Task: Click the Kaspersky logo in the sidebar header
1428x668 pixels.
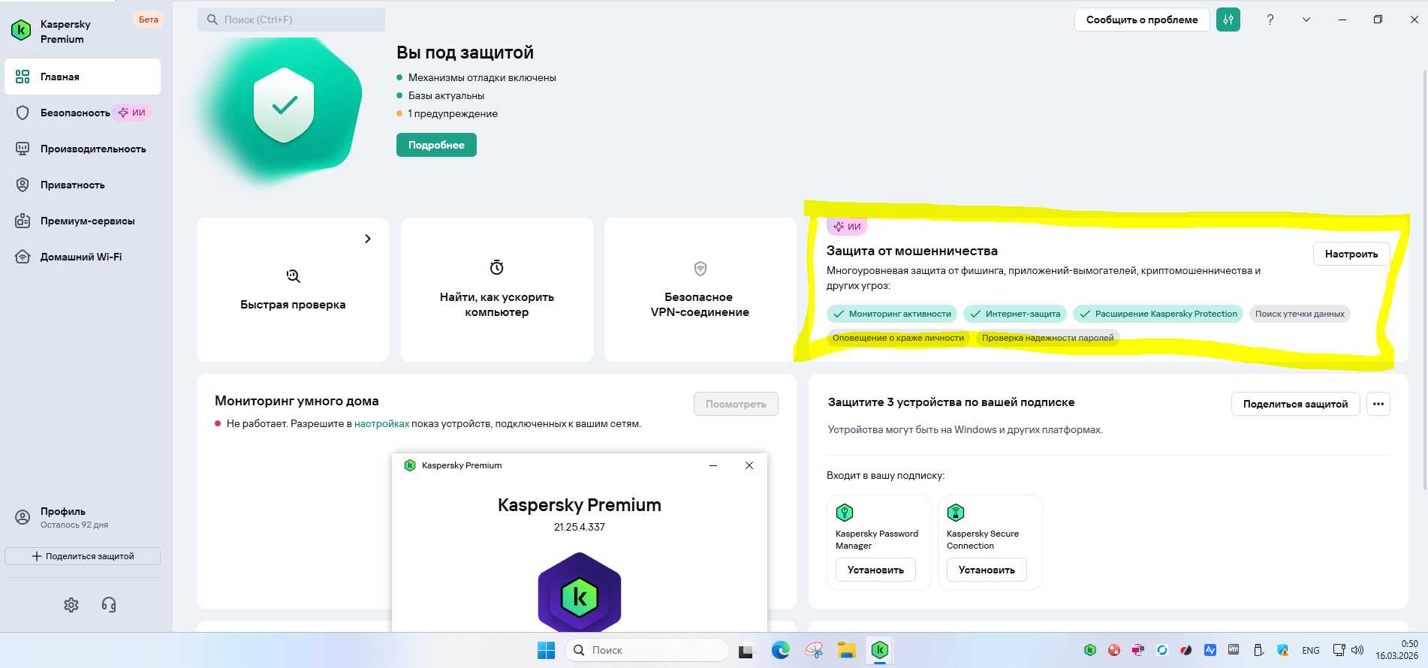Action: click(x=21, y=31)
